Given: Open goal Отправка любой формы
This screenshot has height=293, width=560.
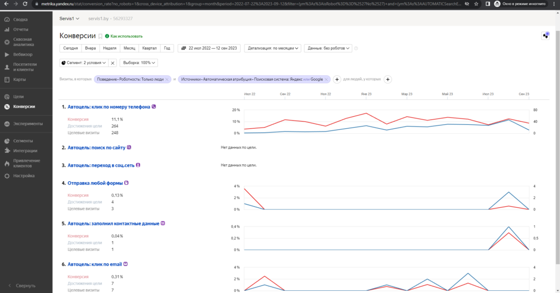Looking at the screenshot, I should [x=95, y=183].
